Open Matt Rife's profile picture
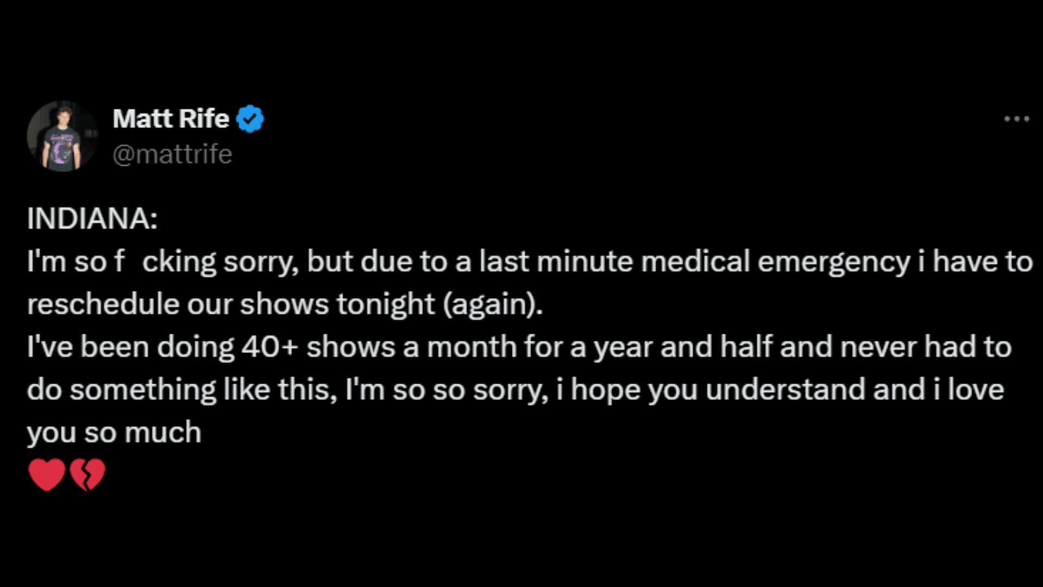This screenshot has height=587, width=1043. (62, 136)
